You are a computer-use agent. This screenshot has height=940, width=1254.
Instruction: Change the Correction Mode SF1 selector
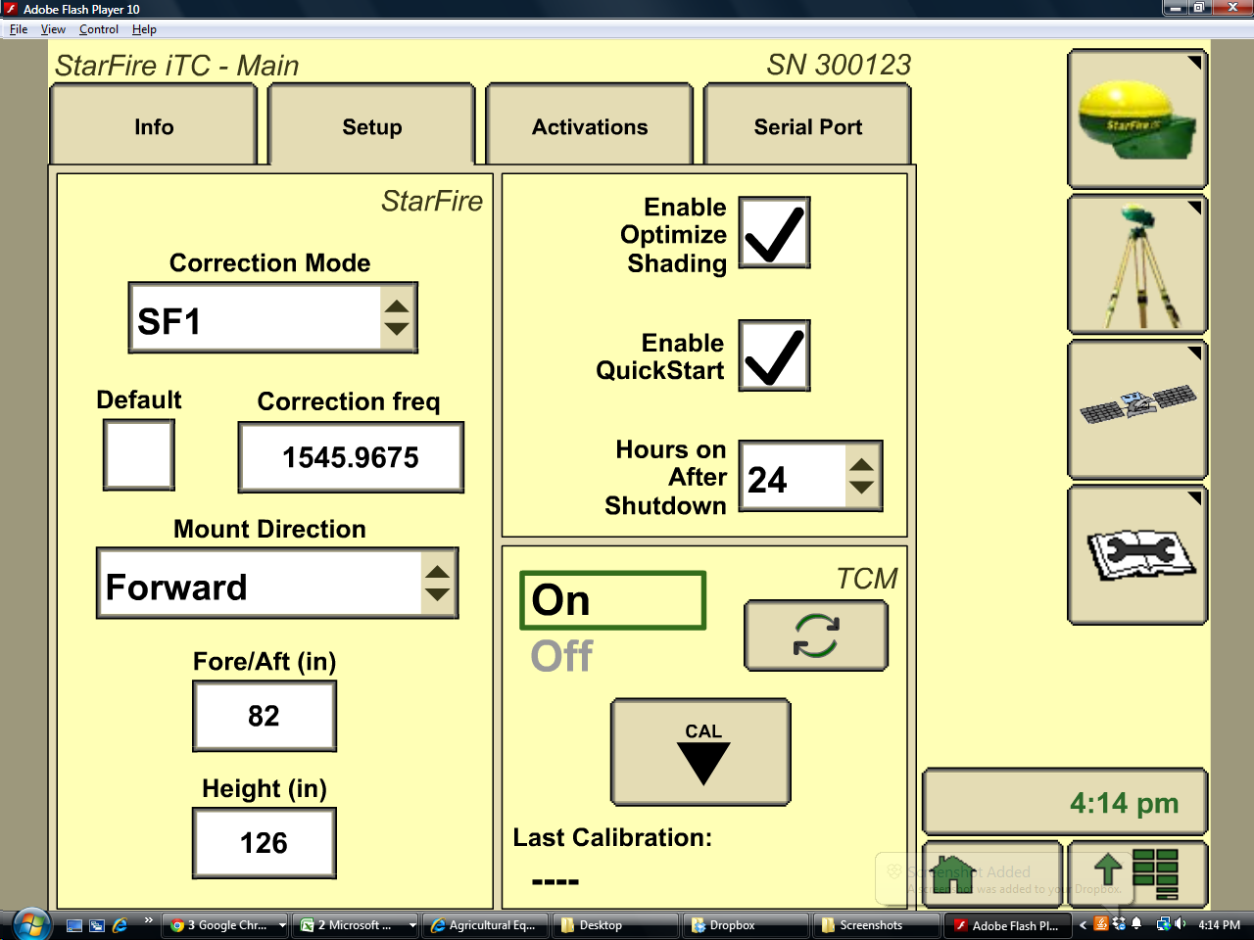pos(273,318)
